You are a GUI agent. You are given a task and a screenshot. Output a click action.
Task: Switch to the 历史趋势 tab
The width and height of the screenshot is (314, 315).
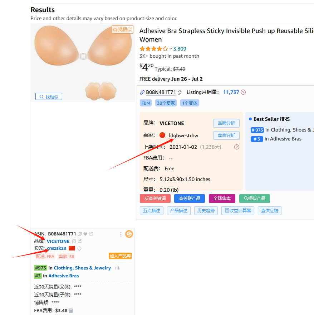[x=206, y=210]
